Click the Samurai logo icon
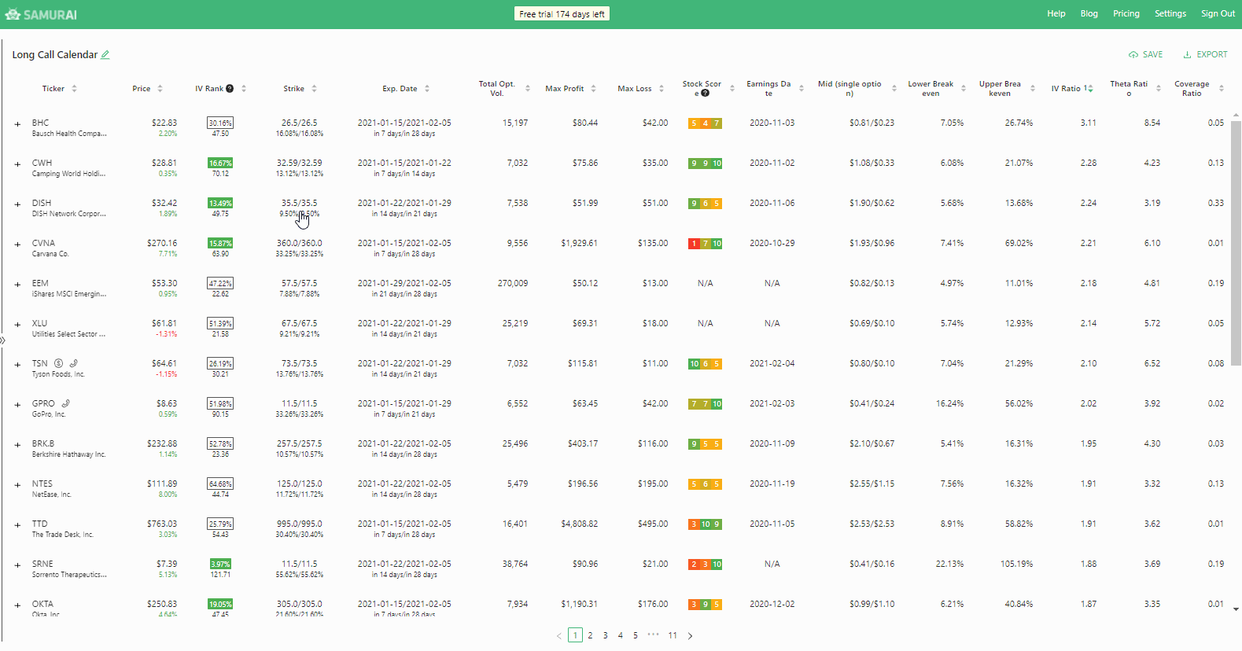This screenshot has height=651, width=1242. (13, 14)
